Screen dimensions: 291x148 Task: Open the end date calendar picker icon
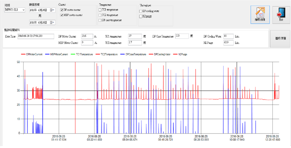coord(51,22)
